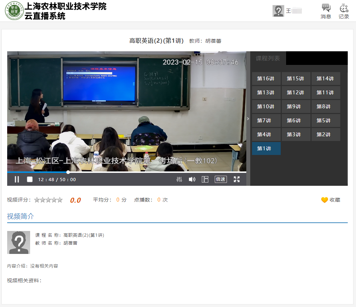Collapse the course list side panel arrow

click(x=248, y=119)
